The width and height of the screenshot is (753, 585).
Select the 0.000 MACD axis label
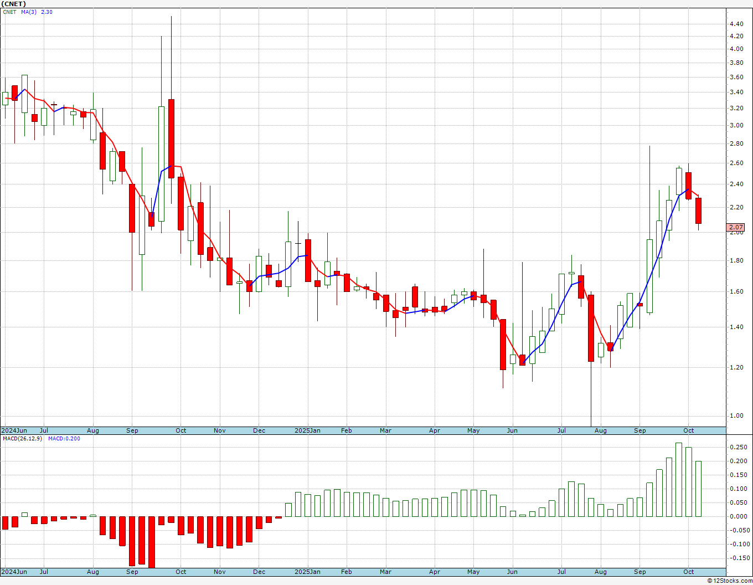[738, 516]
